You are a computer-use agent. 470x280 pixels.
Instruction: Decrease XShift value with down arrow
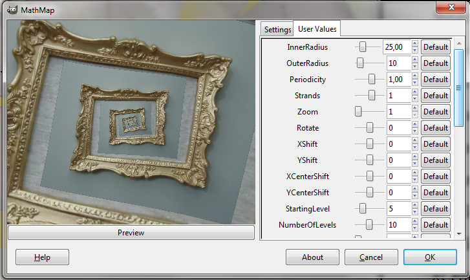coord(415,147)
